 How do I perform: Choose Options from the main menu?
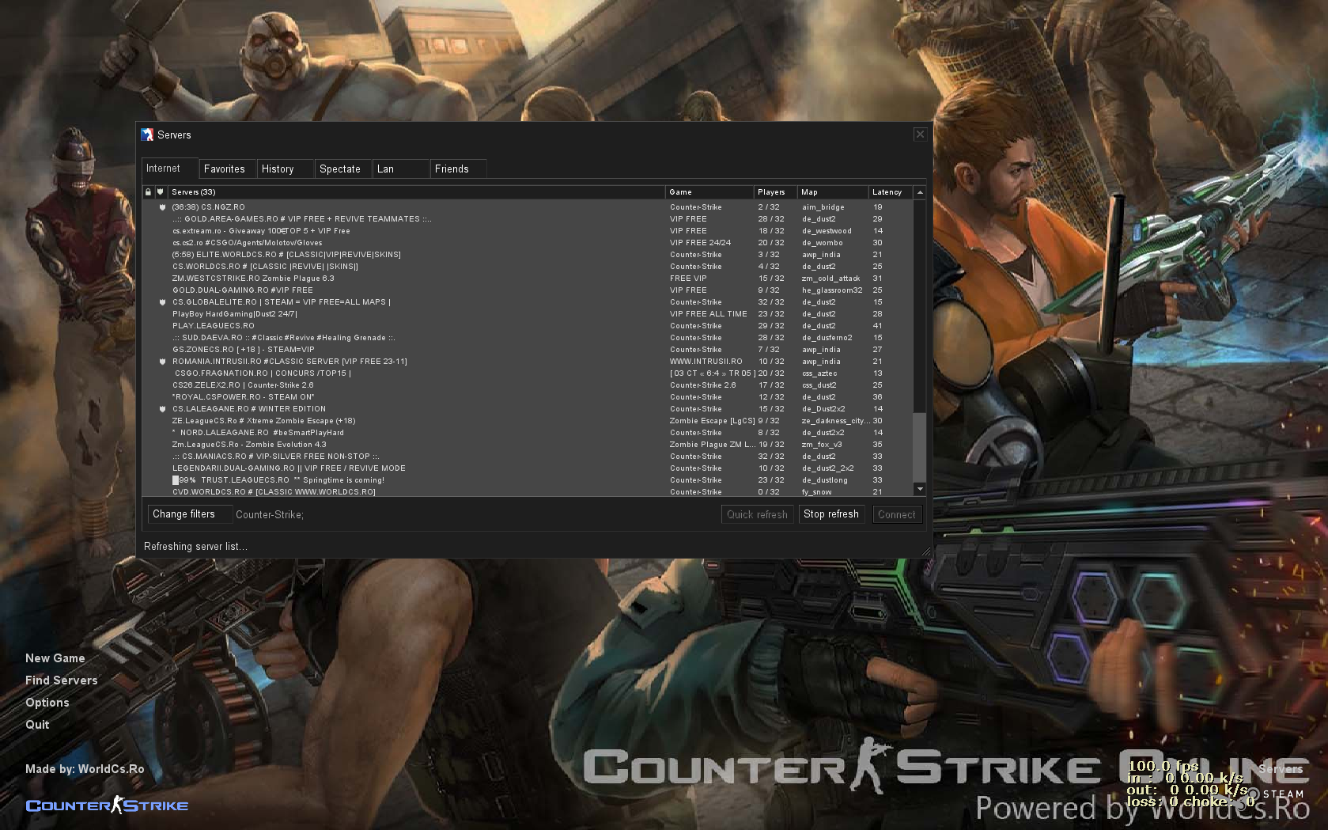tap(47, 703)
